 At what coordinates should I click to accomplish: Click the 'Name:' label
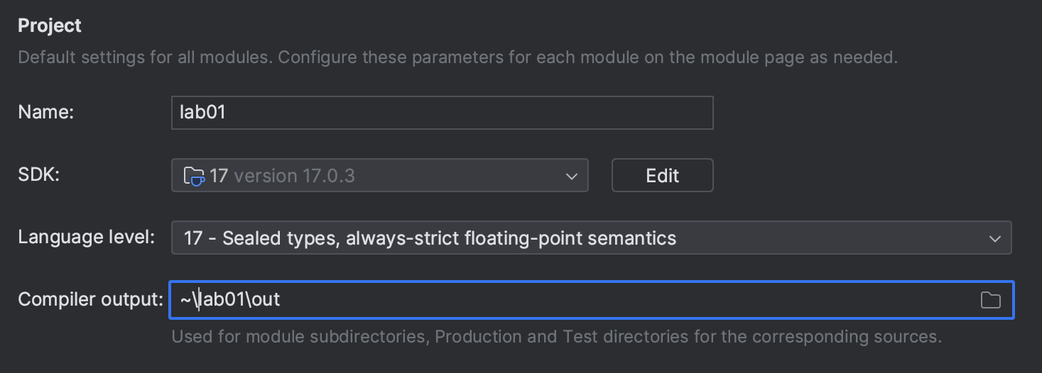point(46,112)
